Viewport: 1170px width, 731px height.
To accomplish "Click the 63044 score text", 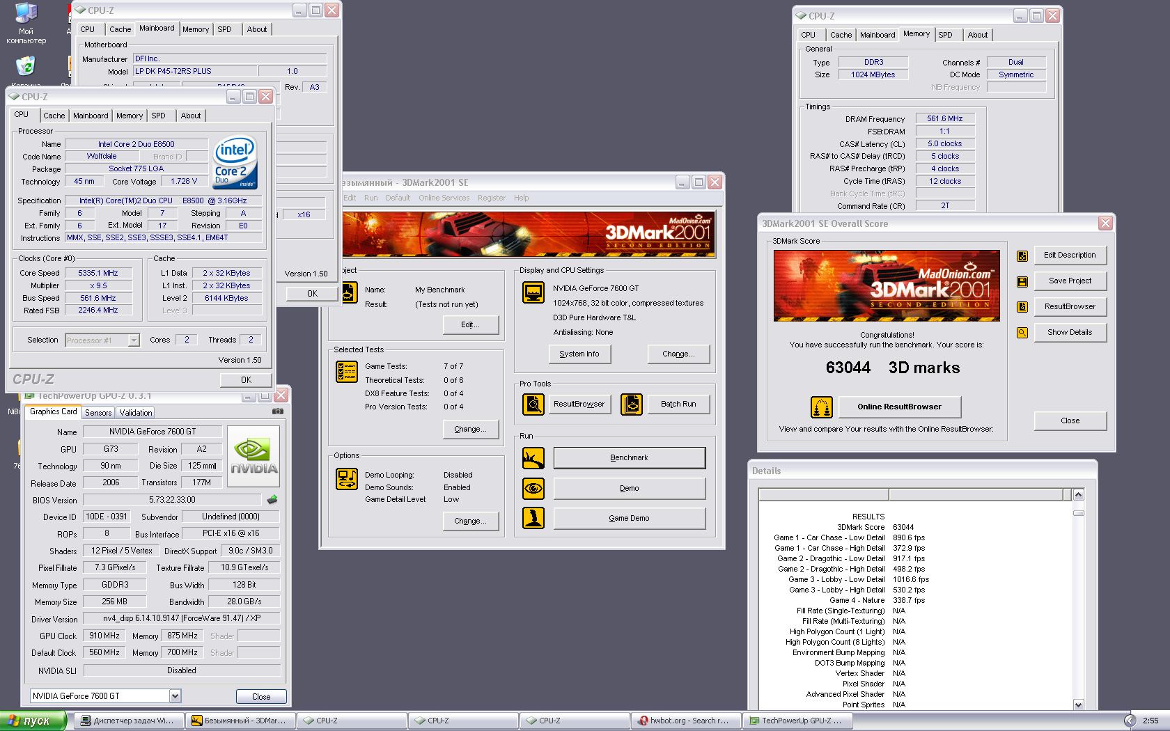I will [x=848, y=368].
